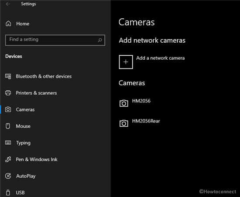Image resolution: width=240 pixels, height=197 pixels.
Task: Open the AutoPlay icon
Action: (x=8, y=176)
